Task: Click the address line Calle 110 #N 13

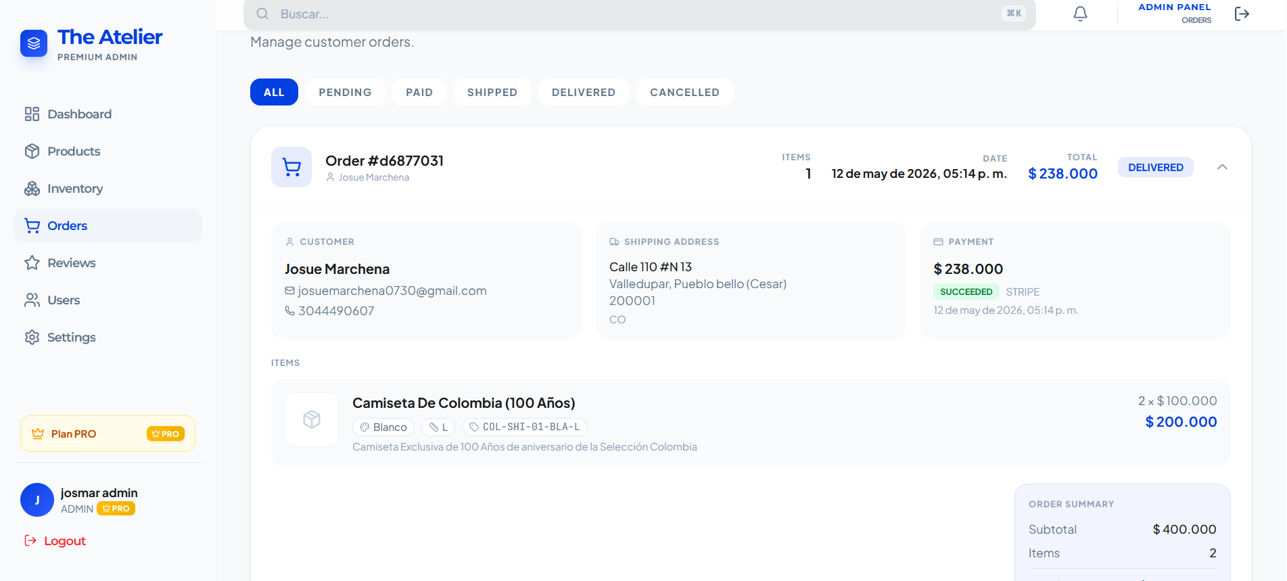Action: pyautogui.click(x=651, y=267)
